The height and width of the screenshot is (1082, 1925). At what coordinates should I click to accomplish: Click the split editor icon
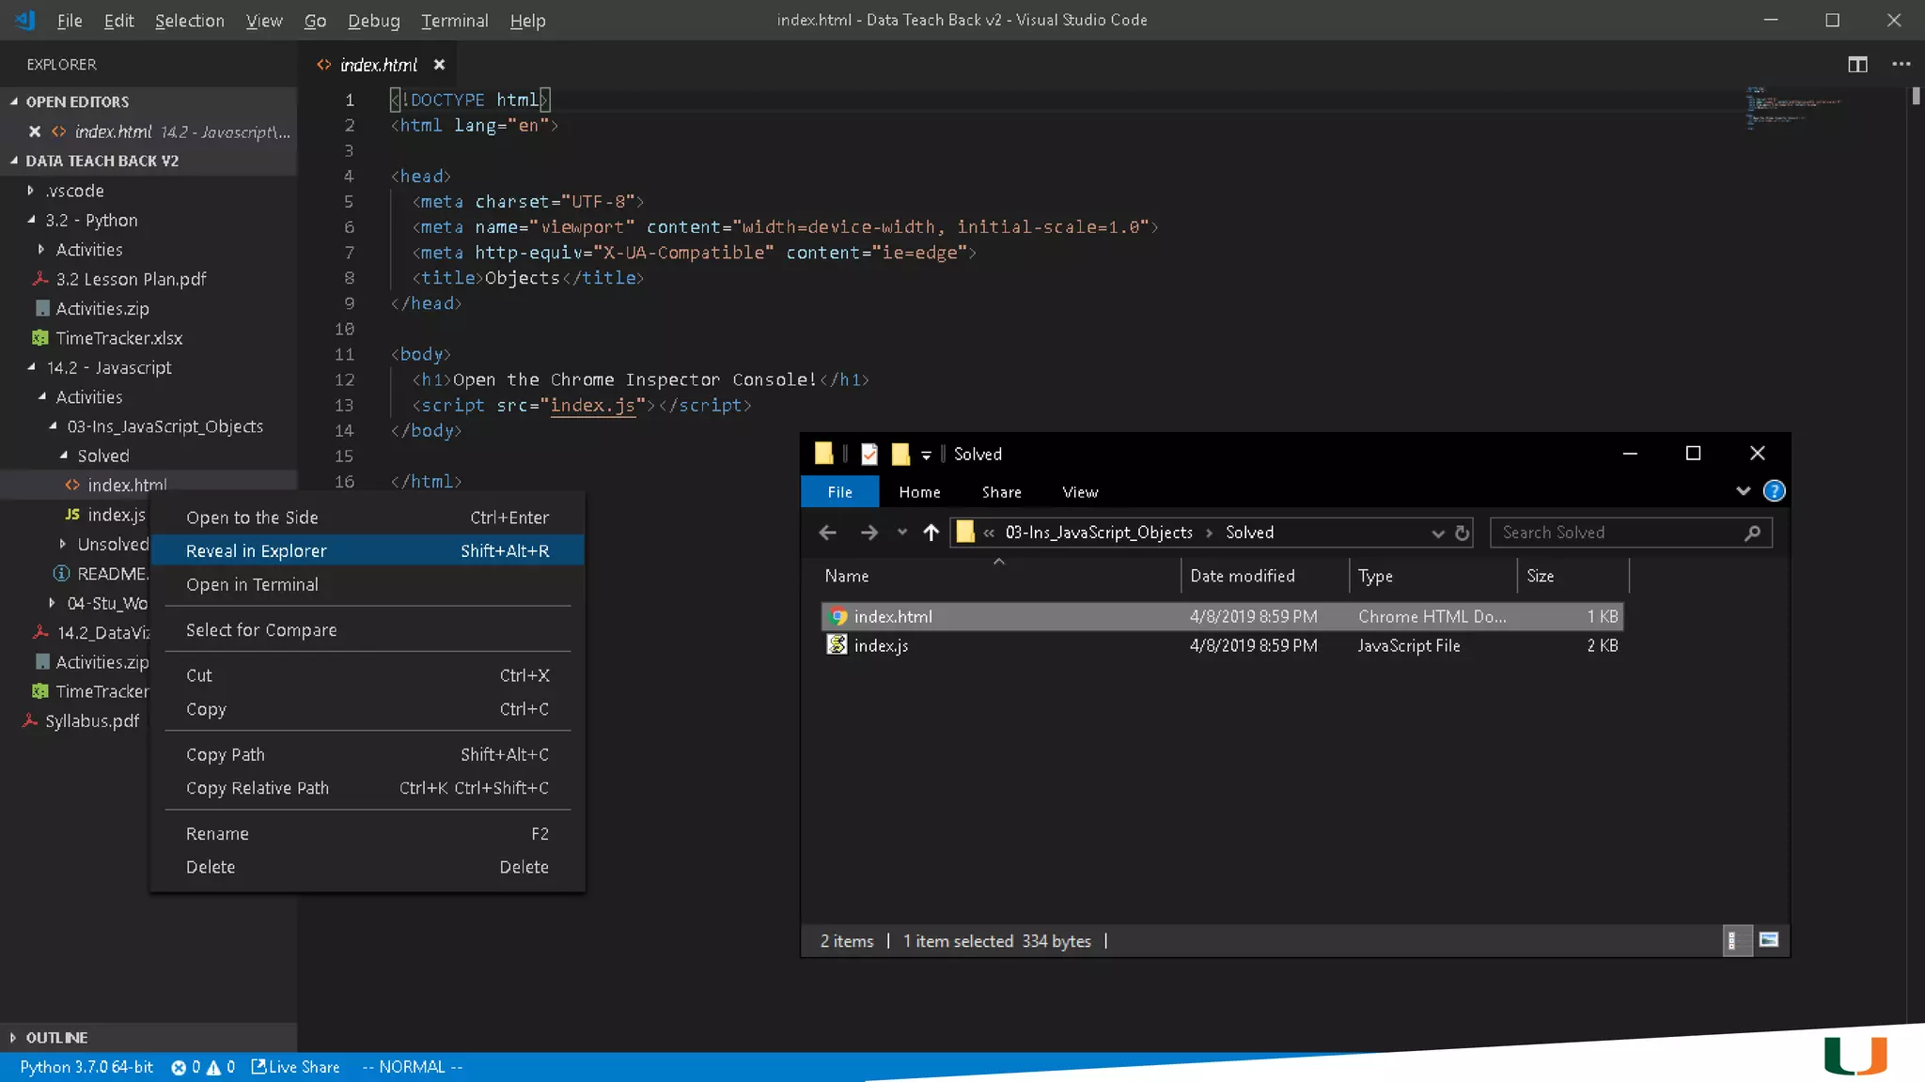[x=1857, y=64]
